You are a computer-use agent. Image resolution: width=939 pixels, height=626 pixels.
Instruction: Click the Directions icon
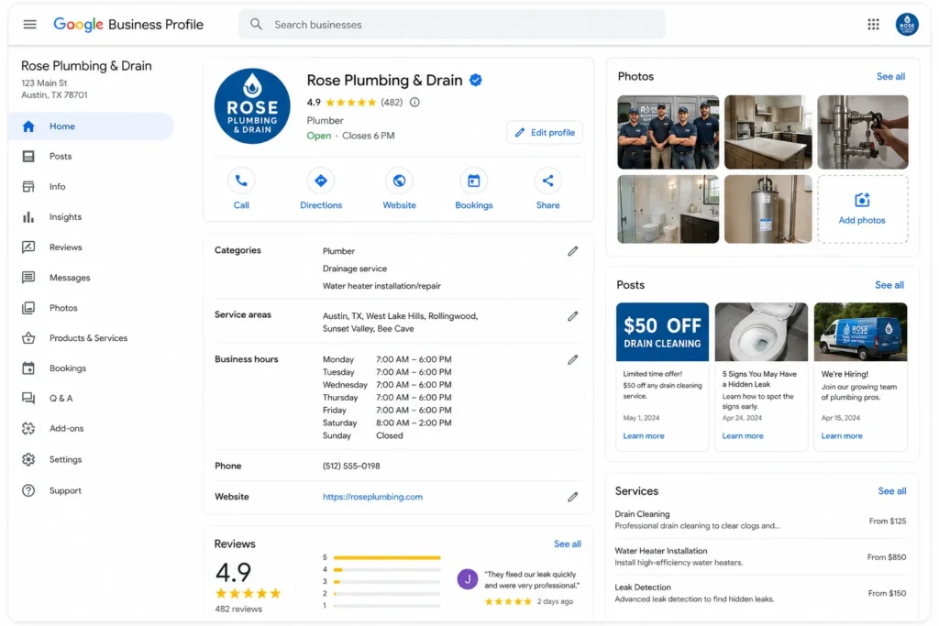[321, 181]
